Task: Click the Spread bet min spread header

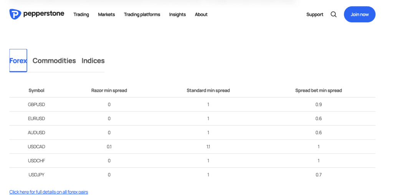Action: click(x=318, y=90)
